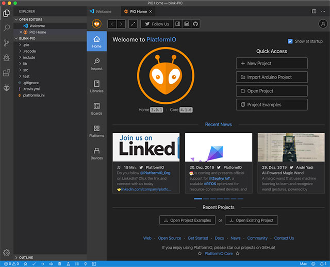Expand the .vscode folder
The height and width of the screenshot is (267, 330).
coord(29,51)
